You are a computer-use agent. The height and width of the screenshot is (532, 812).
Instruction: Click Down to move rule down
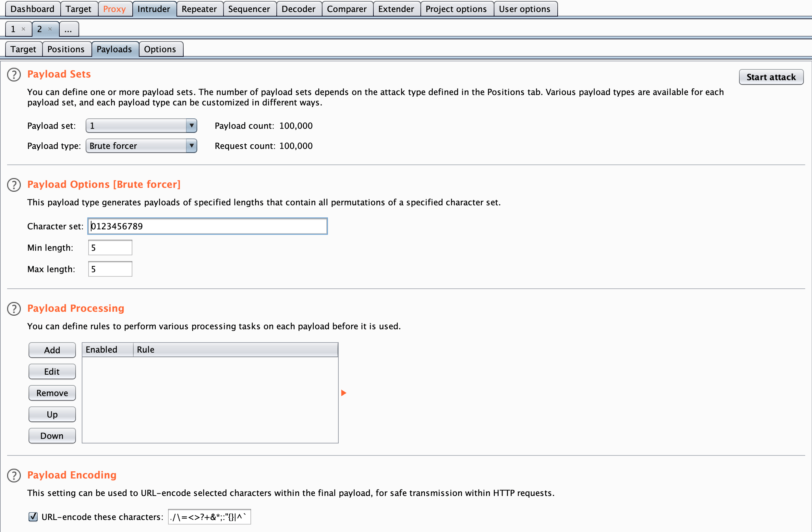tap(52, 436)
